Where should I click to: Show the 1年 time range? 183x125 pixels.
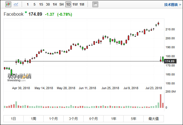click(x=114, y=119)
